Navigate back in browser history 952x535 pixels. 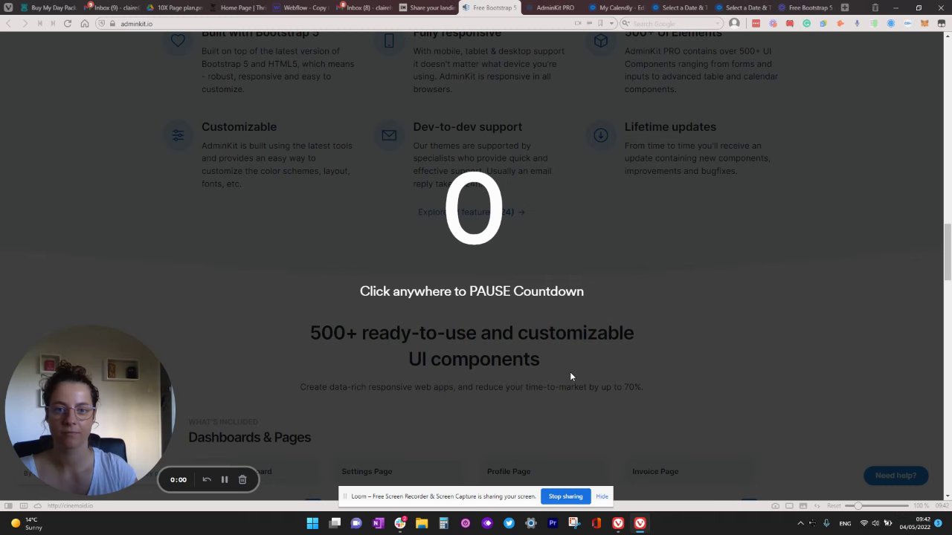8,24
